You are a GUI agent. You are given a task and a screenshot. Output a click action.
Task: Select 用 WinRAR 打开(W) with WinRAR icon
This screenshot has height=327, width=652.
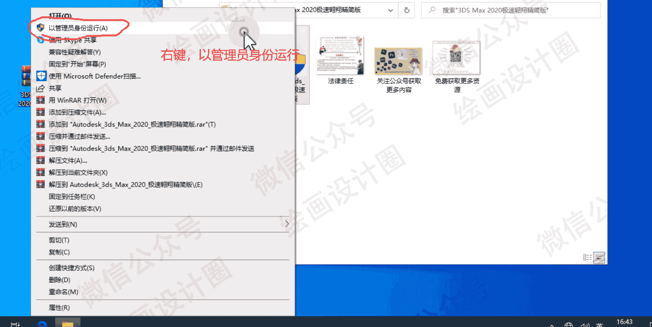coord(163,100)
